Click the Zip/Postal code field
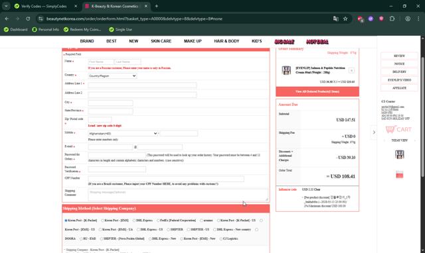425x253 pixels. click(x=100, y=119)
